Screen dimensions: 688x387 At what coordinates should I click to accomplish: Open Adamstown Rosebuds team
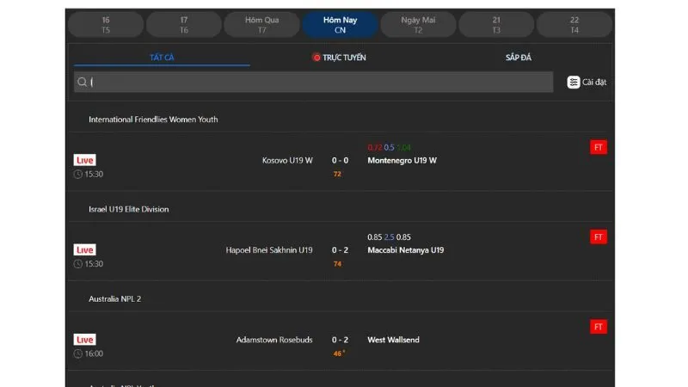click(274, 340)
